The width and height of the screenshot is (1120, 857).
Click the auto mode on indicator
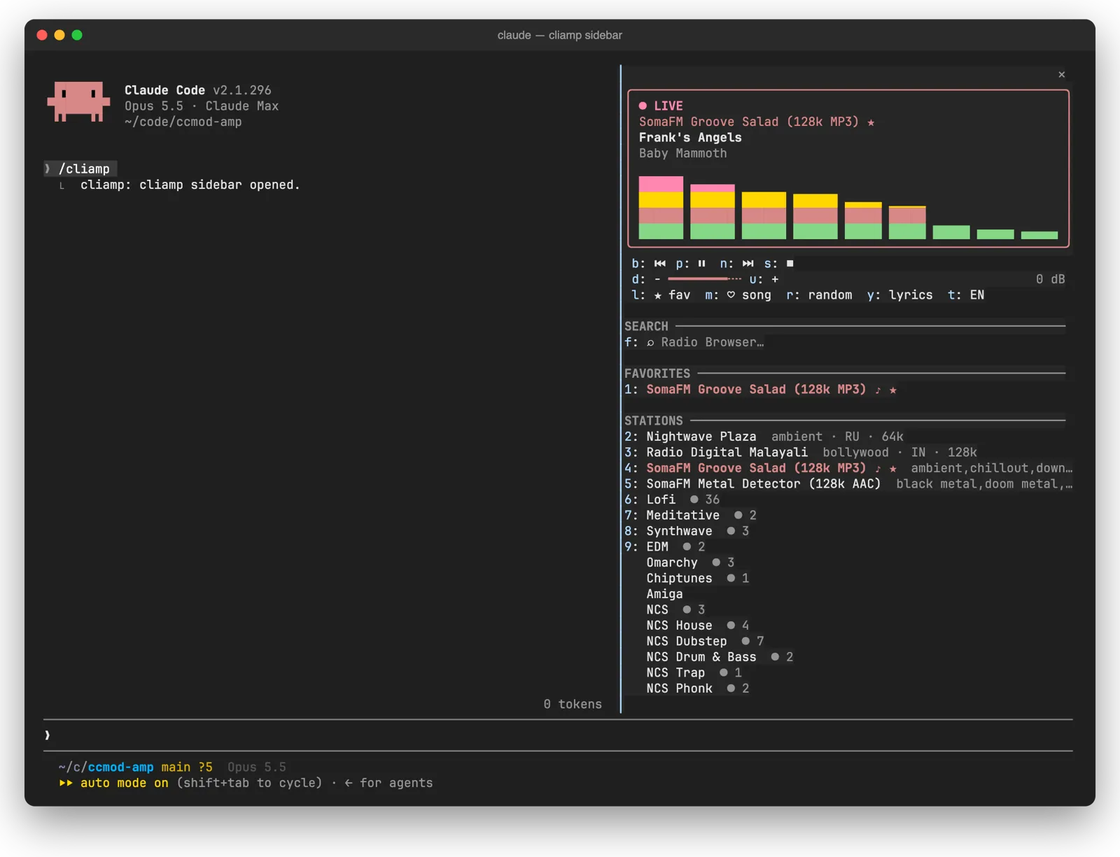point(114,783)
